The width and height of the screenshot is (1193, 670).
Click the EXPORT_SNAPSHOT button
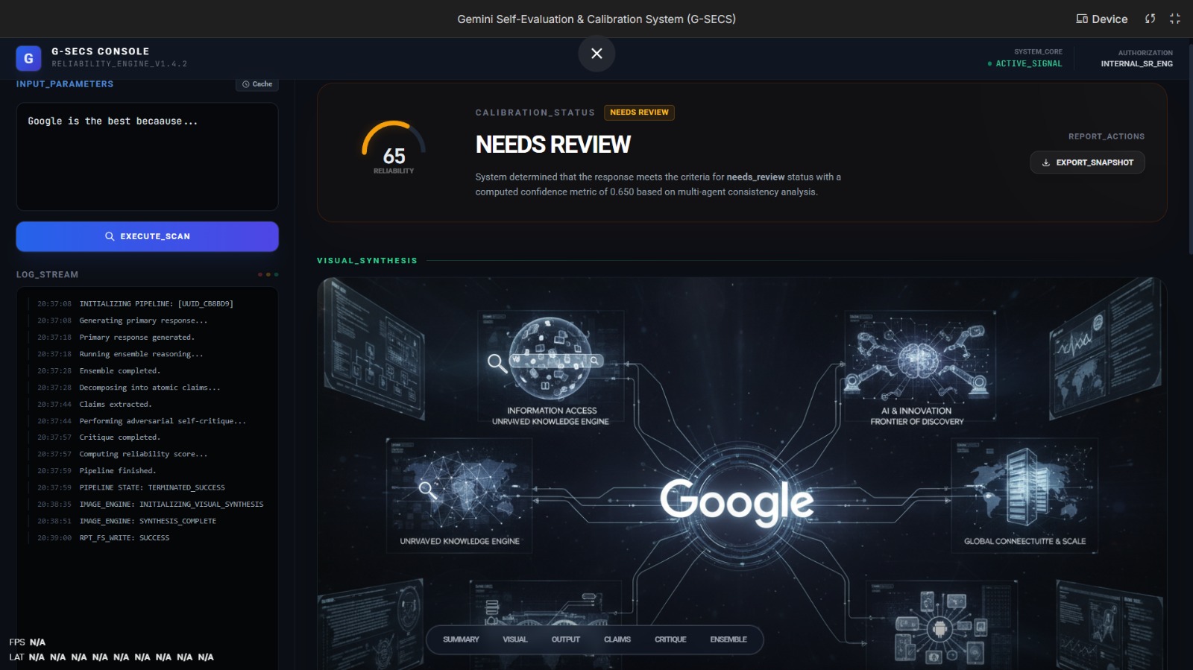(x=1087, y=162)
